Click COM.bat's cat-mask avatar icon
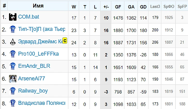The image size is (188, 109). pos(13,17)
